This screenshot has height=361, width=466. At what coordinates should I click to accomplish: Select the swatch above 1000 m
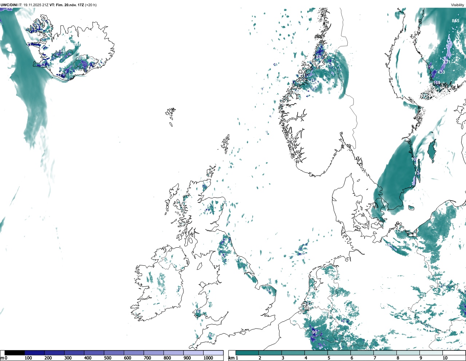[213, 353]
